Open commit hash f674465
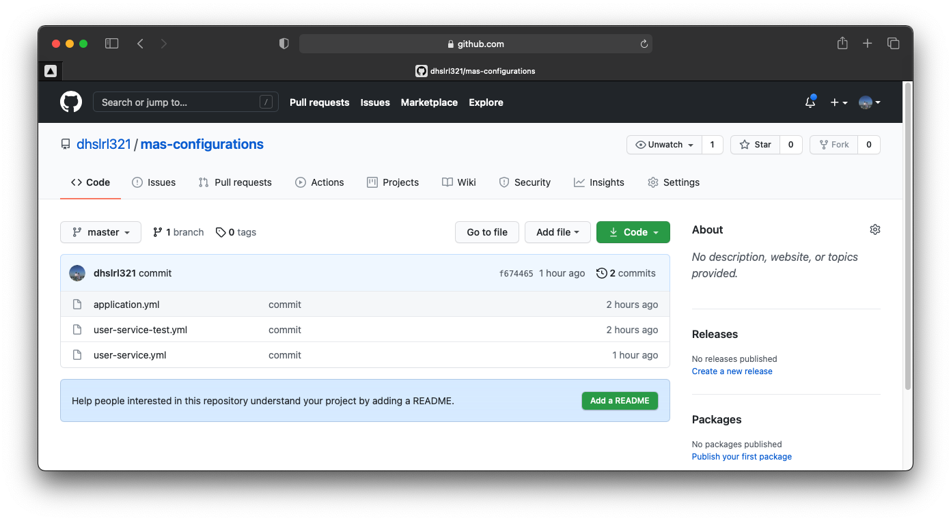 pyautogui.click(x=516, y=273)
